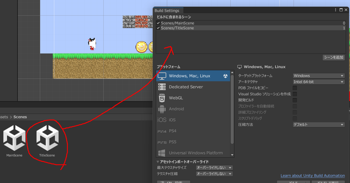This screenshot has width=350, height=183.
Task: Click the platform list scrollbar thumb
Action: [232, 109]
